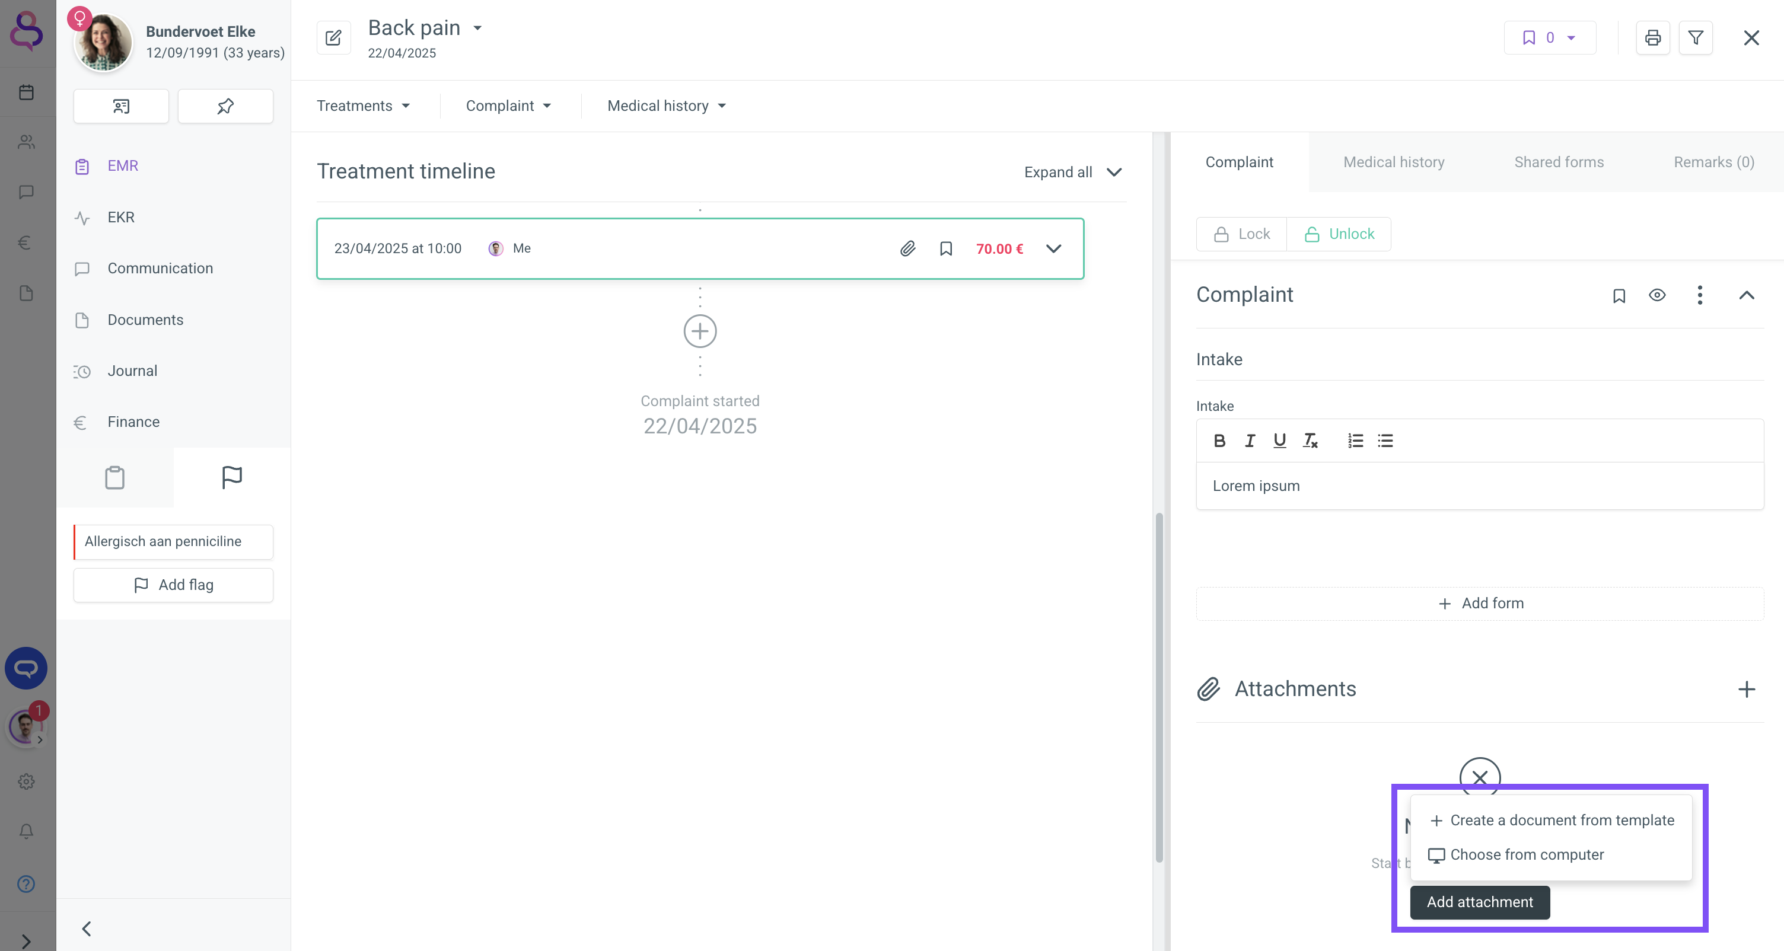
Task: Open the help question mark icon
Action: (x=26, y=884)
